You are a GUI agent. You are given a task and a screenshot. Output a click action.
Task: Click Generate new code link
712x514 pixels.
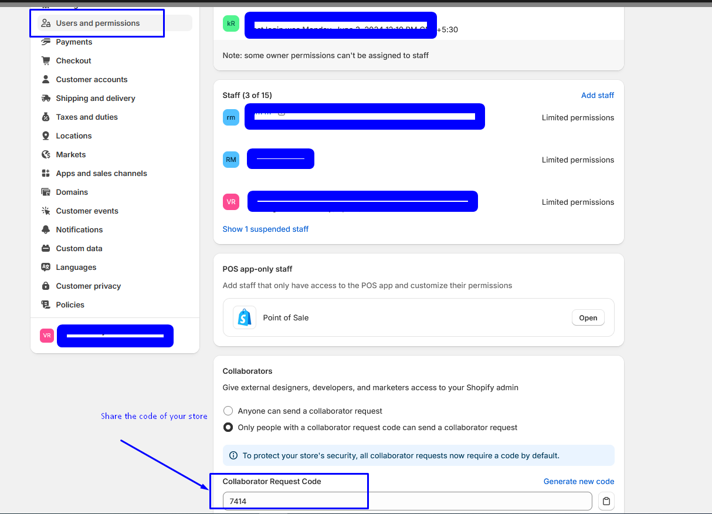tap(578, 481)
